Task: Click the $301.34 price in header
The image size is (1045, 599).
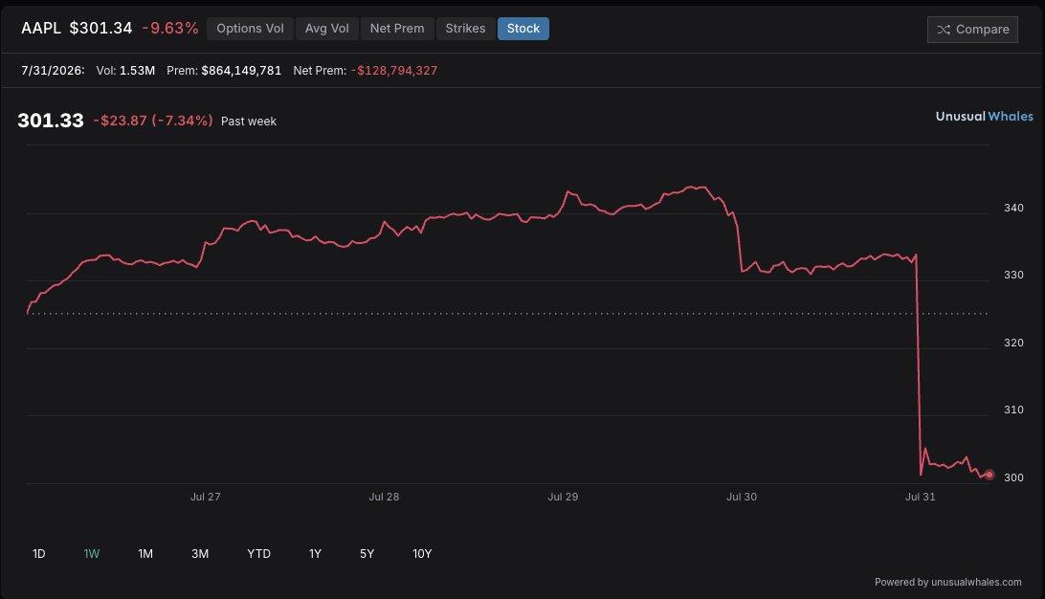Action: click(100, 28)
